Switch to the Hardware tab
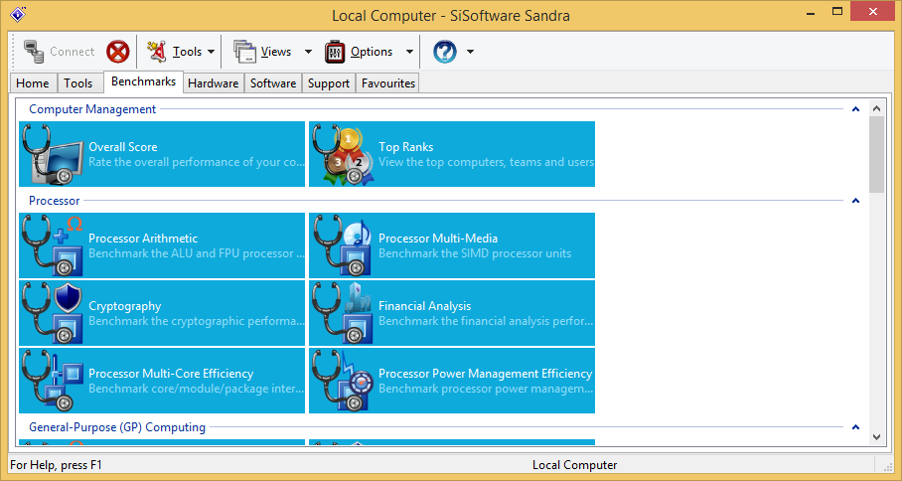This screenshot has width=902, height=481. tap(214, 83)
